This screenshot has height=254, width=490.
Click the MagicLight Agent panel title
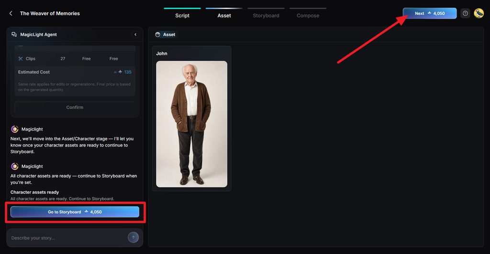[38, 34]
